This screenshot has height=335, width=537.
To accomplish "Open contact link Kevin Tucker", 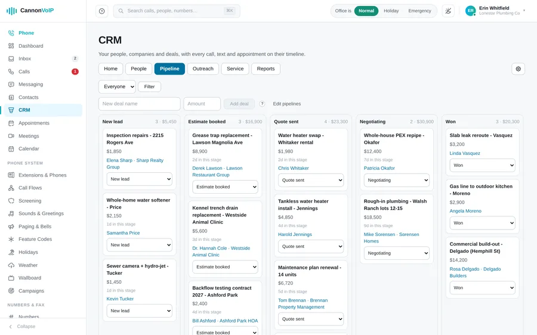I will [120, 299].
